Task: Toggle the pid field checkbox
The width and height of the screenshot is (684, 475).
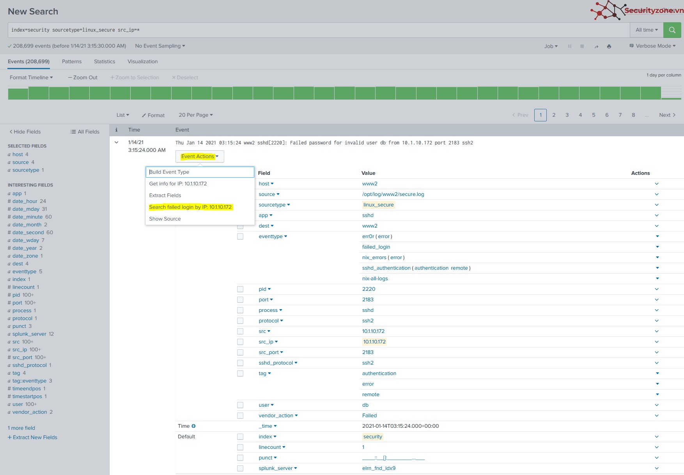Action: point(240,289)
